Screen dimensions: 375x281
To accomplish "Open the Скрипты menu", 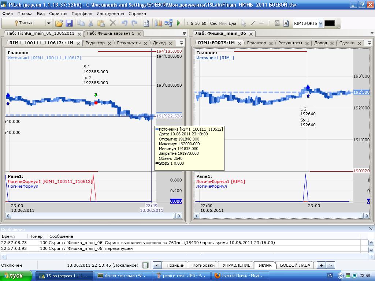I will pyautogui.click(x=58, y=14).
